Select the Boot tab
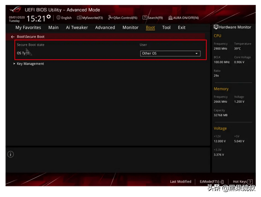 (x=150, y=27)
